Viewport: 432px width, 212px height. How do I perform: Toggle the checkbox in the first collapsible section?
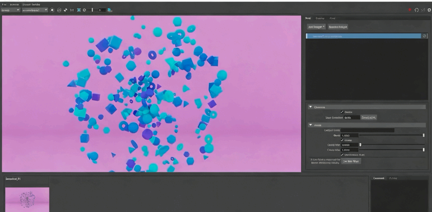coord(342,112)
